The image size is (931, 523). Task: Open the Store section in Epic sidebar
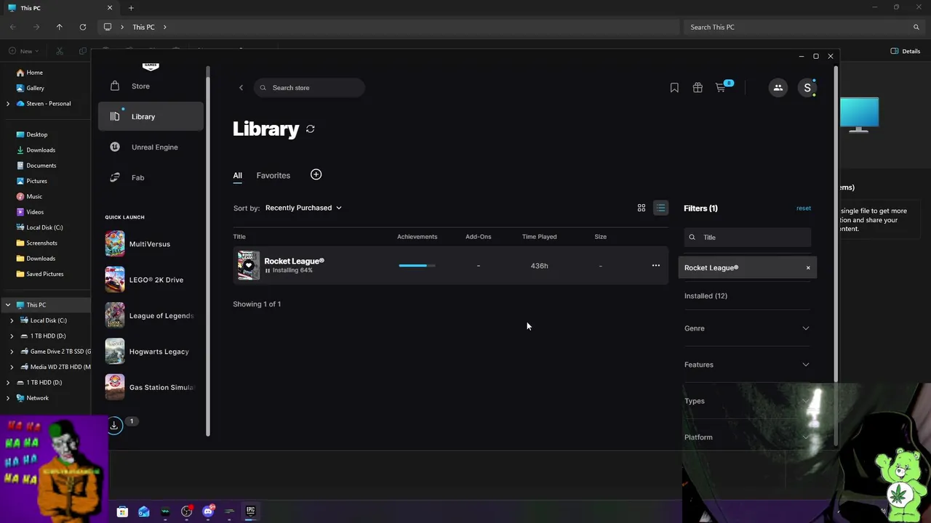pos(151,86)
